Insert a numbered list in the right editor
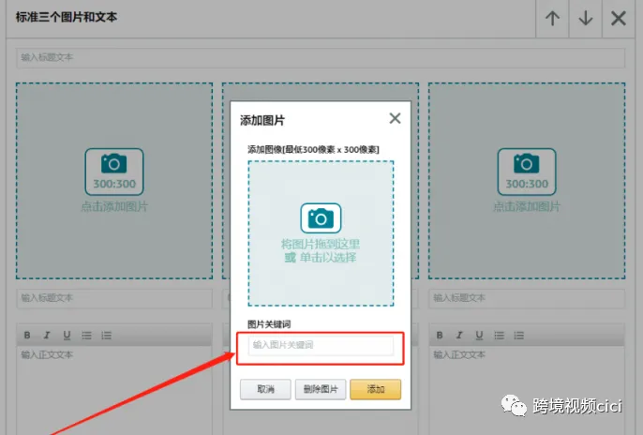 tap(519, 336)
